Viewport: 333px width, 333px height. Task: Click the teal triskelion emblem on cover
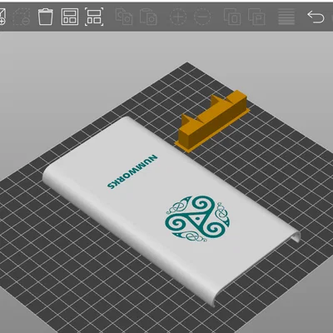point(197,218)
